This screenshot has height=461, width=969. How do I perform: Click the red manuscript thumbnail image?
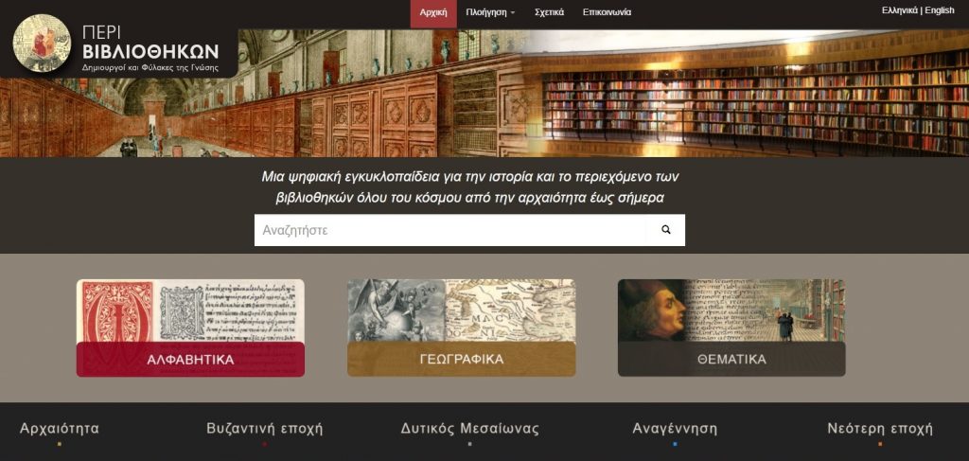tap(190, 310)
